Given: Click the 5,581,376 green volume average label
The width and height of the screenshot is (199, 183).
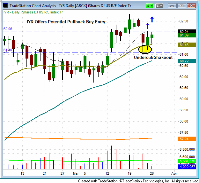Looking at the screenshot, I should click(186, 161).
